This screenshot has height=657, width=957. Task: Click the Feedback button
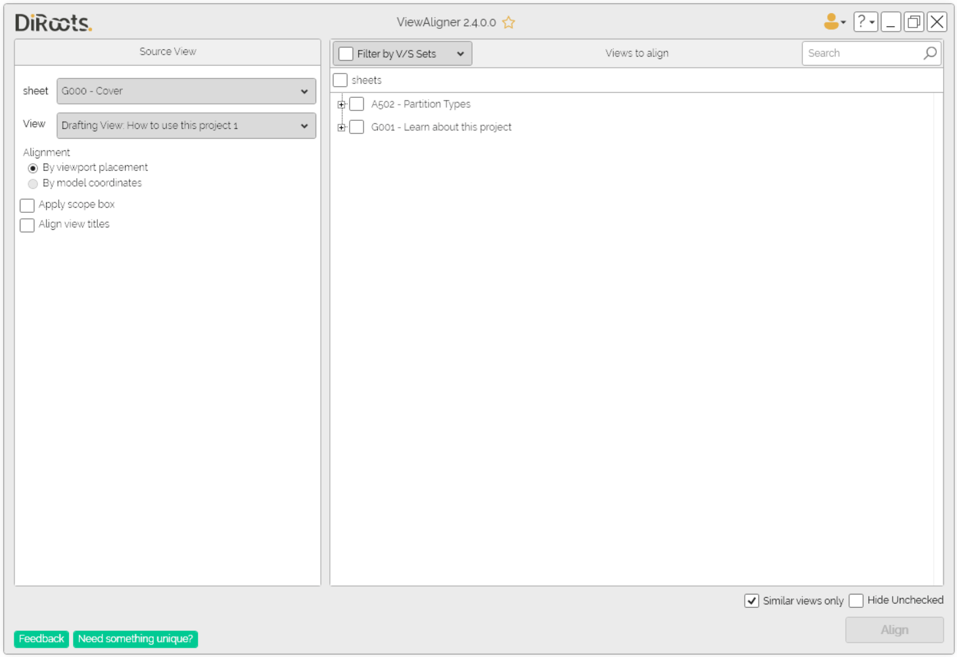[41, 639]
